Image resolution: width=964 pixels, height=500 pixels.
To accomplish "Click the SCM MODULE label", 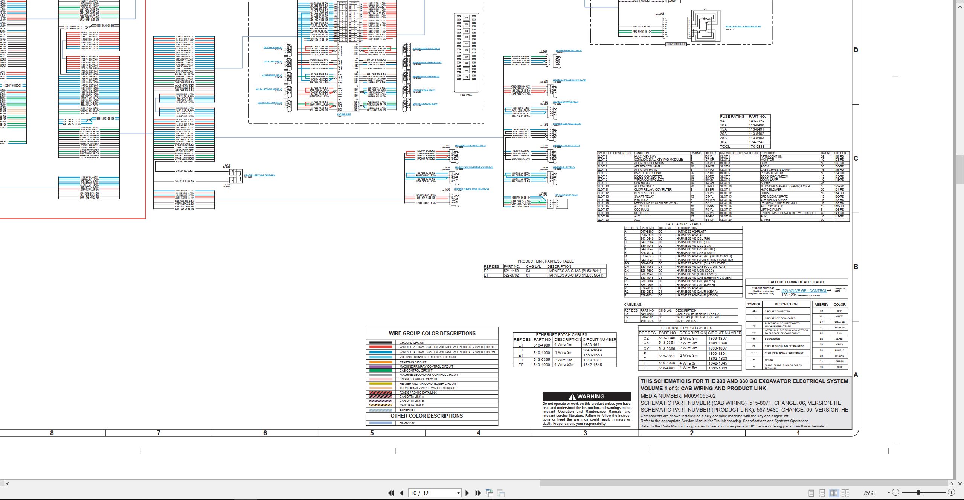I will 676,44.
